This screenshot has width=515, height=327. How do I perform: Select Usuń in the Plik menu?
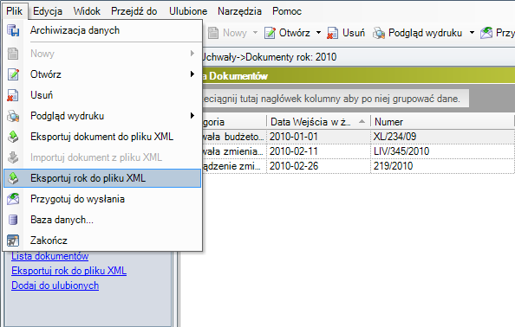(x=102, y=95)
